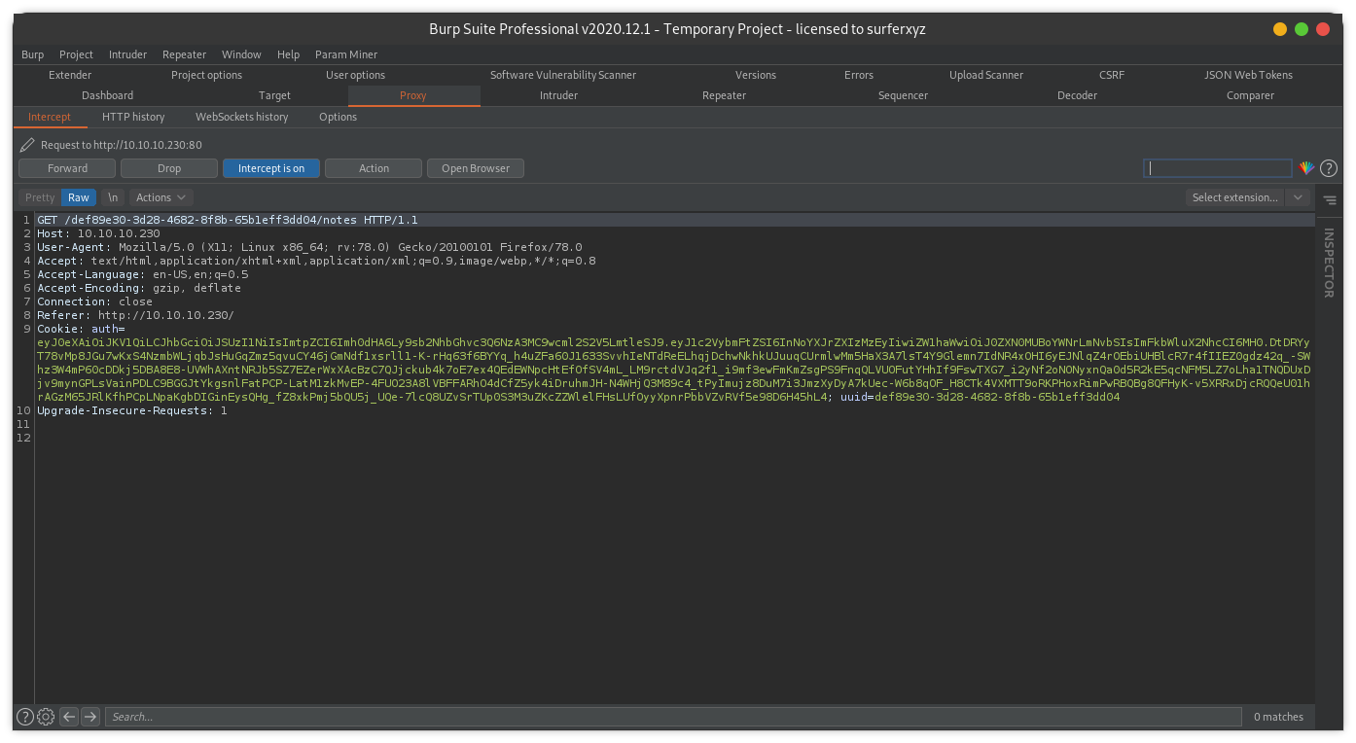Image resolution: width=1356 pixels, height=743 pixels.
Task: Switch to the Repeater tool tab
Action: click(724, 95)
